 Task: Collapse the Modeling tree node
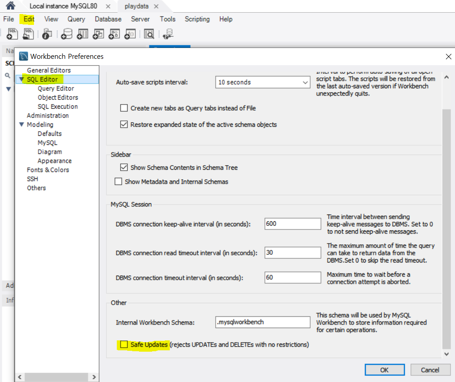(21, 124)
